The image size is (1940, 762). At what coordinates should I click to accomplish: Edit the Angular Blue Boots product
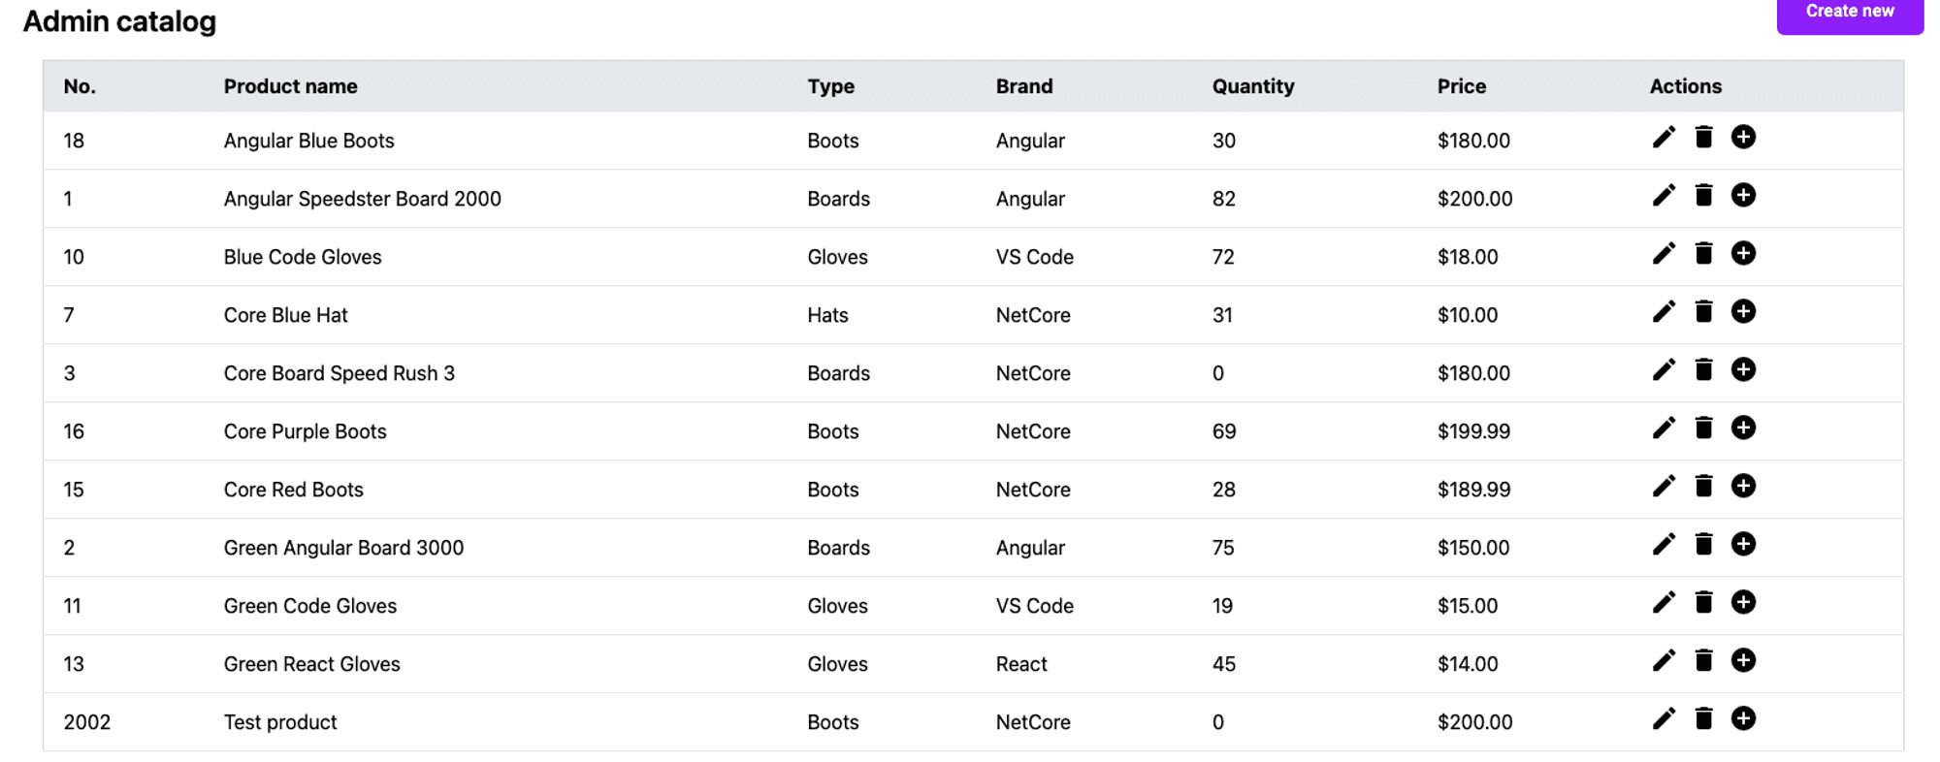click(x=1664, y=138)
